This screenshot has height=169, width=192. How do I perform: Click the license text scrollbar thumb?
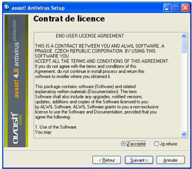(184, 46)
